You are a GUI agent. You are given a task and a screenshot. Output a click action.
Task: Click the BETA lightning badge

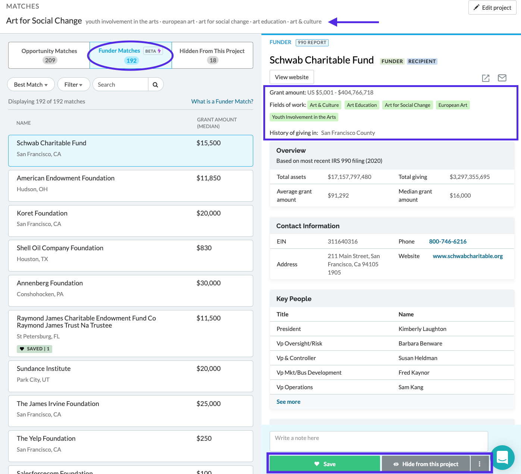153,51
